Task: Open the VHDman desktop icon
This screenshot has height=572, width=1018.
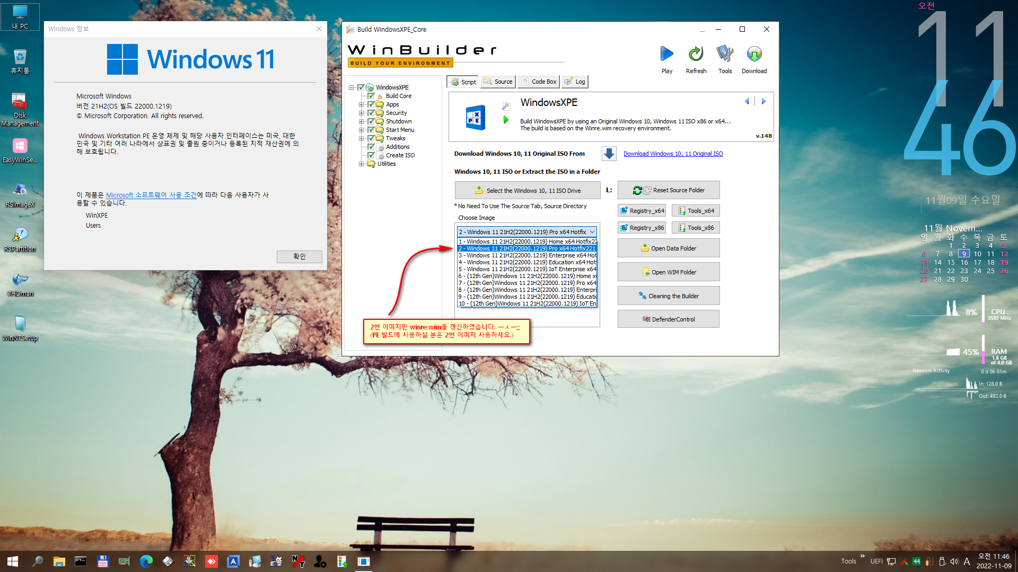Action: (x=20, y=284)
